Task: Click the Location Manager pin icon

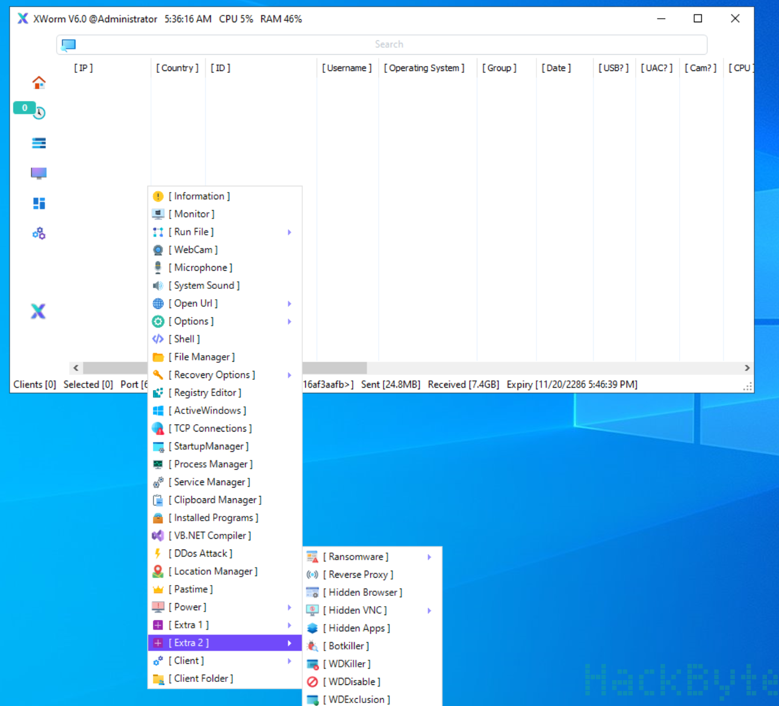Action: tap(158, 571)
